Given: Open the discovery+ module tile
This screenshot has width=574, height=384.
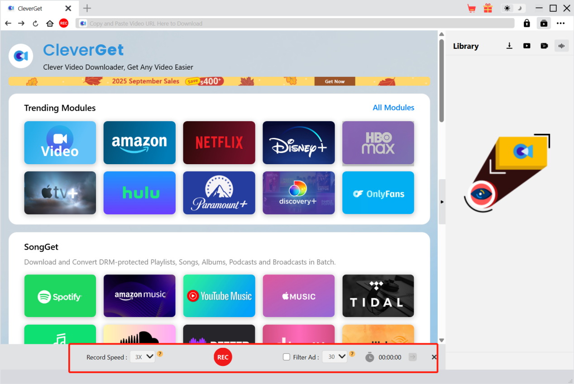Looking at the screenshot, I should click(x=299, y=193).
